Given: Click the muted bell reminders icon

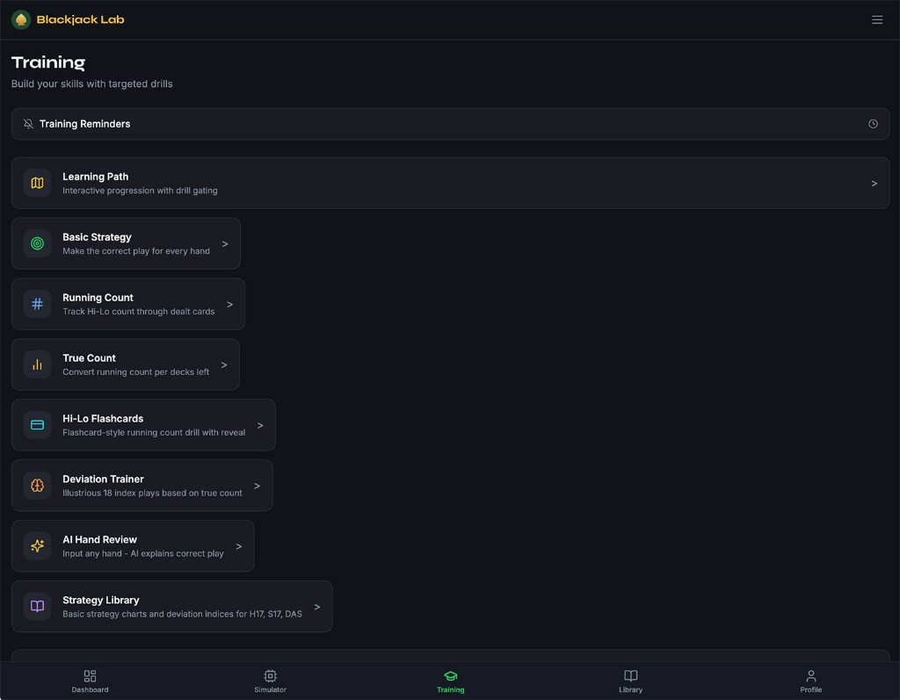Looking at the screenshot, I should point(29,124).
